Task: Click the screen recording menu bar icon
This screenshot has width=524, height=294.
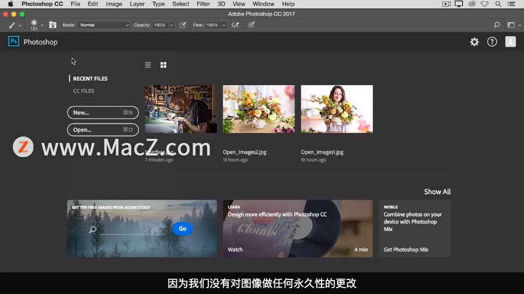Action: click(446, 4)
